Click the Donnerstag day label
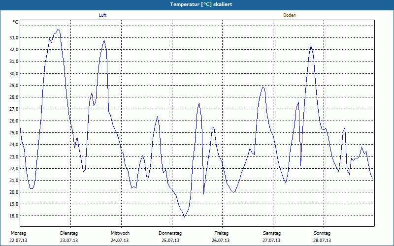The image size is (394, 246). click(x=170, y=233)
